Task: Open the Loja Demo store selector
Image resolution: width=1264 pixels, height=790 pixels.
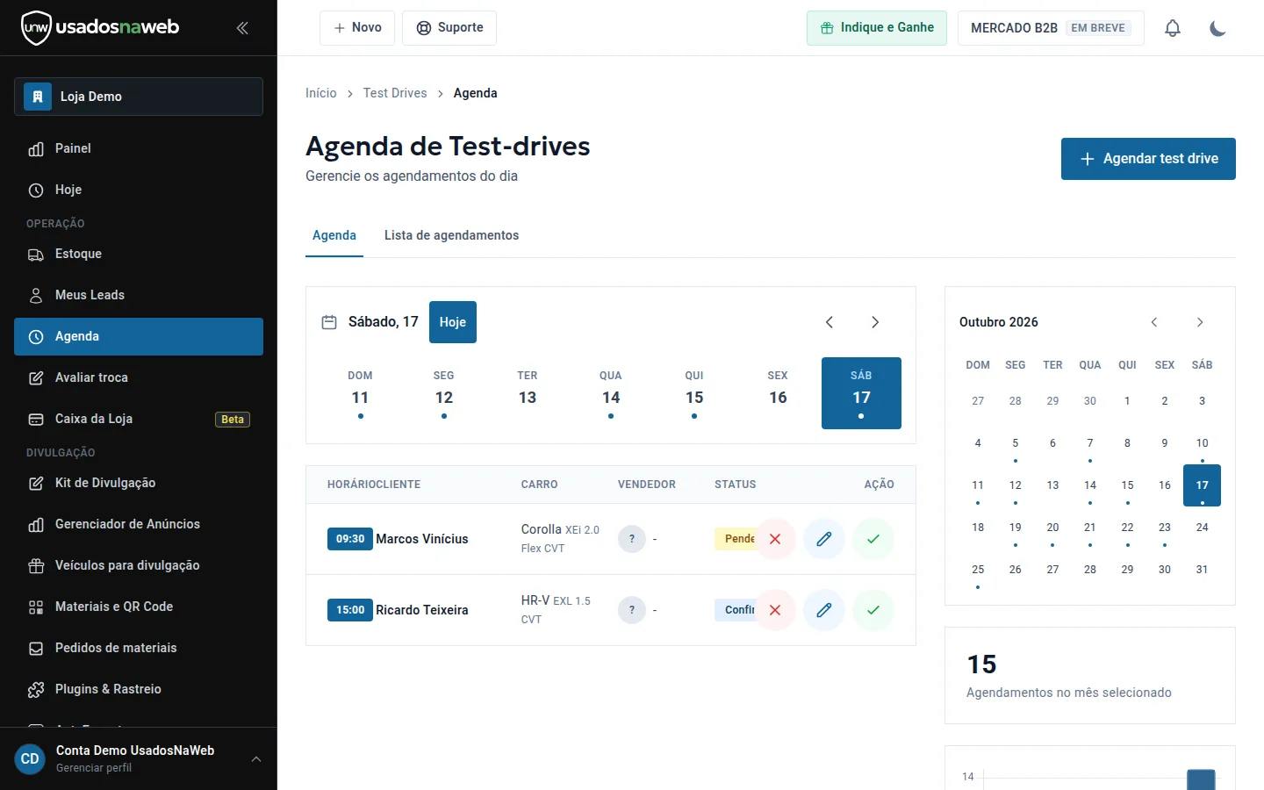Action: point(139,97)
